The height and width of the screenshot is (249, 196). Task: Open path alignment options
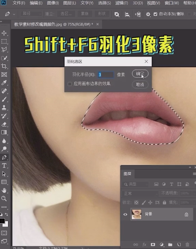[x=127, y=14]
